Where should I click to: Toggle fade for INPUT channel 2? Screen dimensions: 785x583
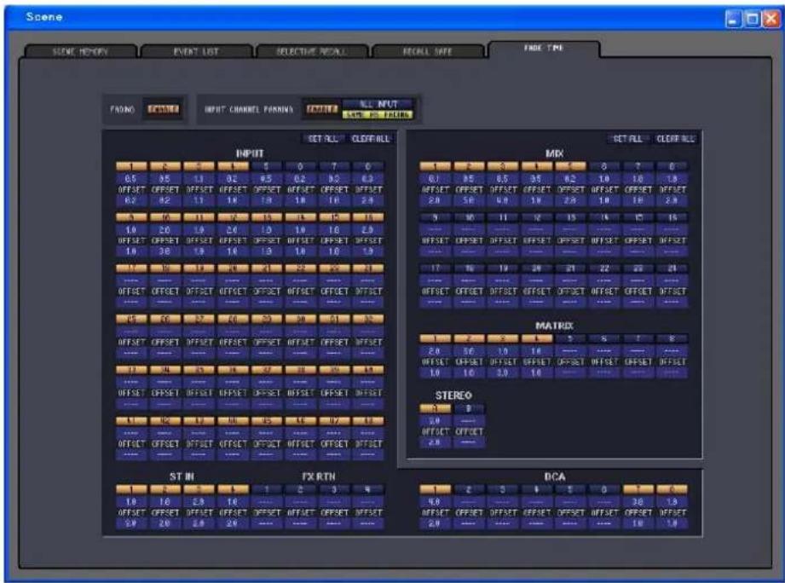[x=165, y=166]
